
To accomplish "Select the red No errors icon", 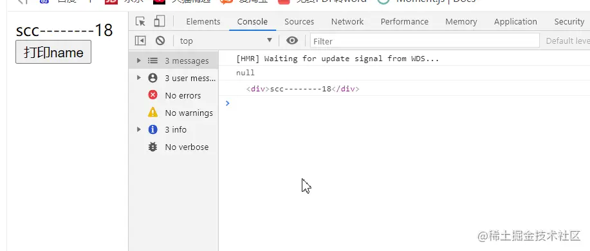I will (x=152, y=95).
